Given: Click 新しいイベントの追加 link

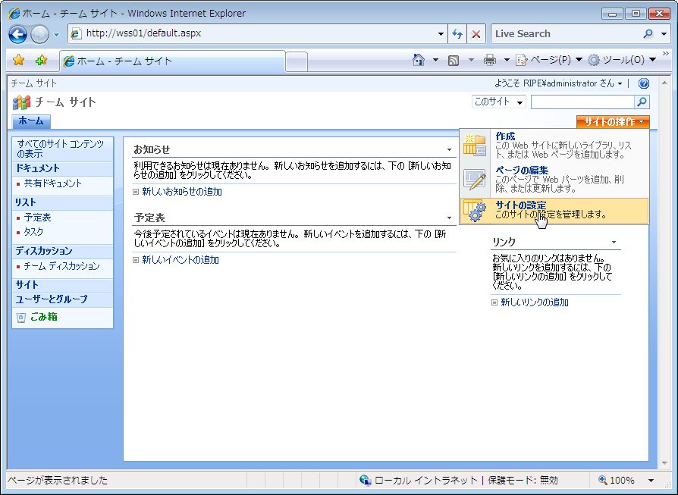Looking at the screenshot, I should (180, 260).
